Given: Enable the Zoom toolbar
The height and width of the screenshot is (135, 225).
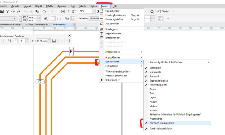Looking at the screenshot, I should 177,89.
